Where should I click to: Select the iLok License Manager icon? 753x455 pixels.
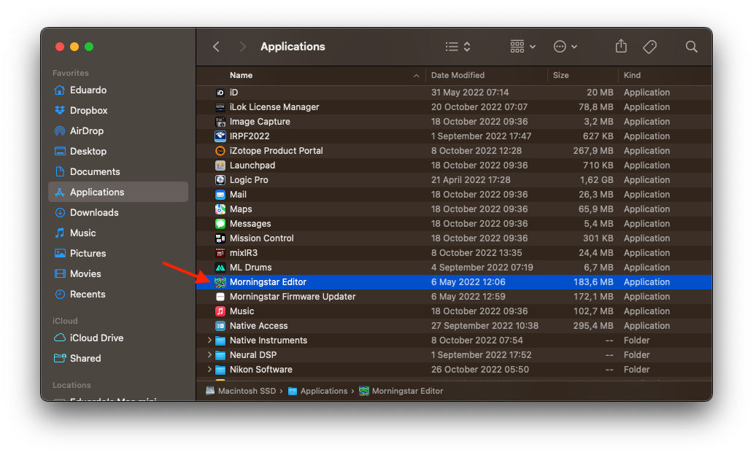pos(220,107)
